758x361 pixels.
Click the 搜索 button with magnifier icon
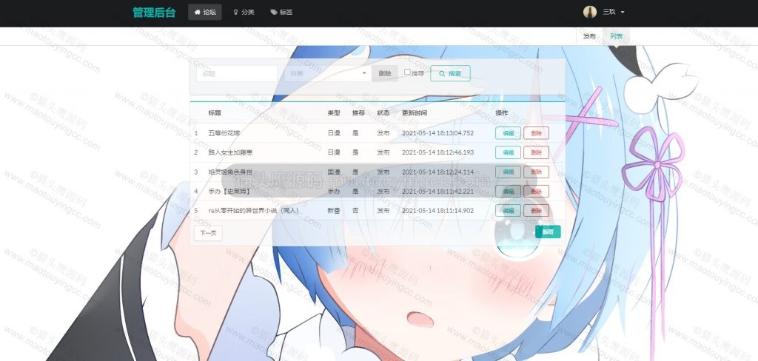[x=450, y=73]
